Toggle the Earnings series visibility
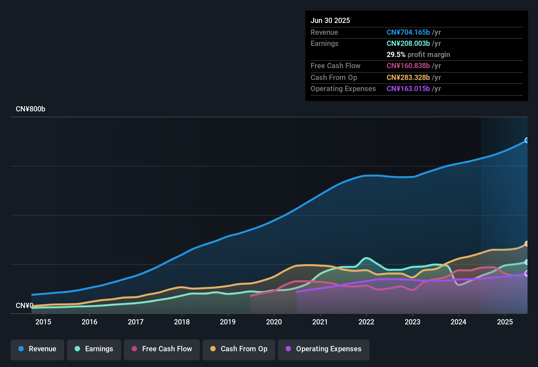This screenshot has width=538, height=367. click(94, 349)
